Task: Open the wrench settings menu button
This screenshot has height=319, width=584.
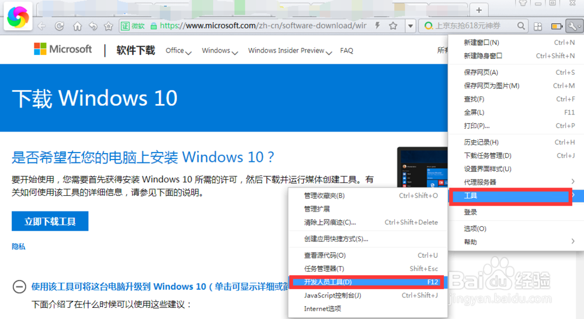Action: click(x=573, y=26)
